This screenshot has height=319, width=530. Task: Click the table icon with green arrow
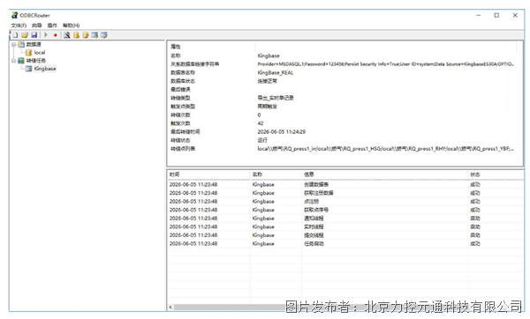(95, 35)
